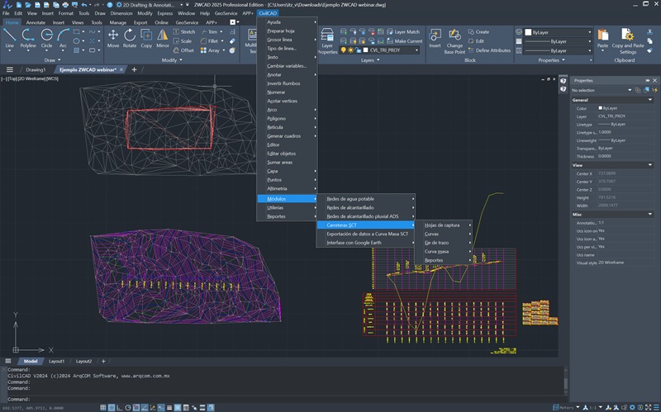
Task: Click the Array button
Action: click(210, 50)
